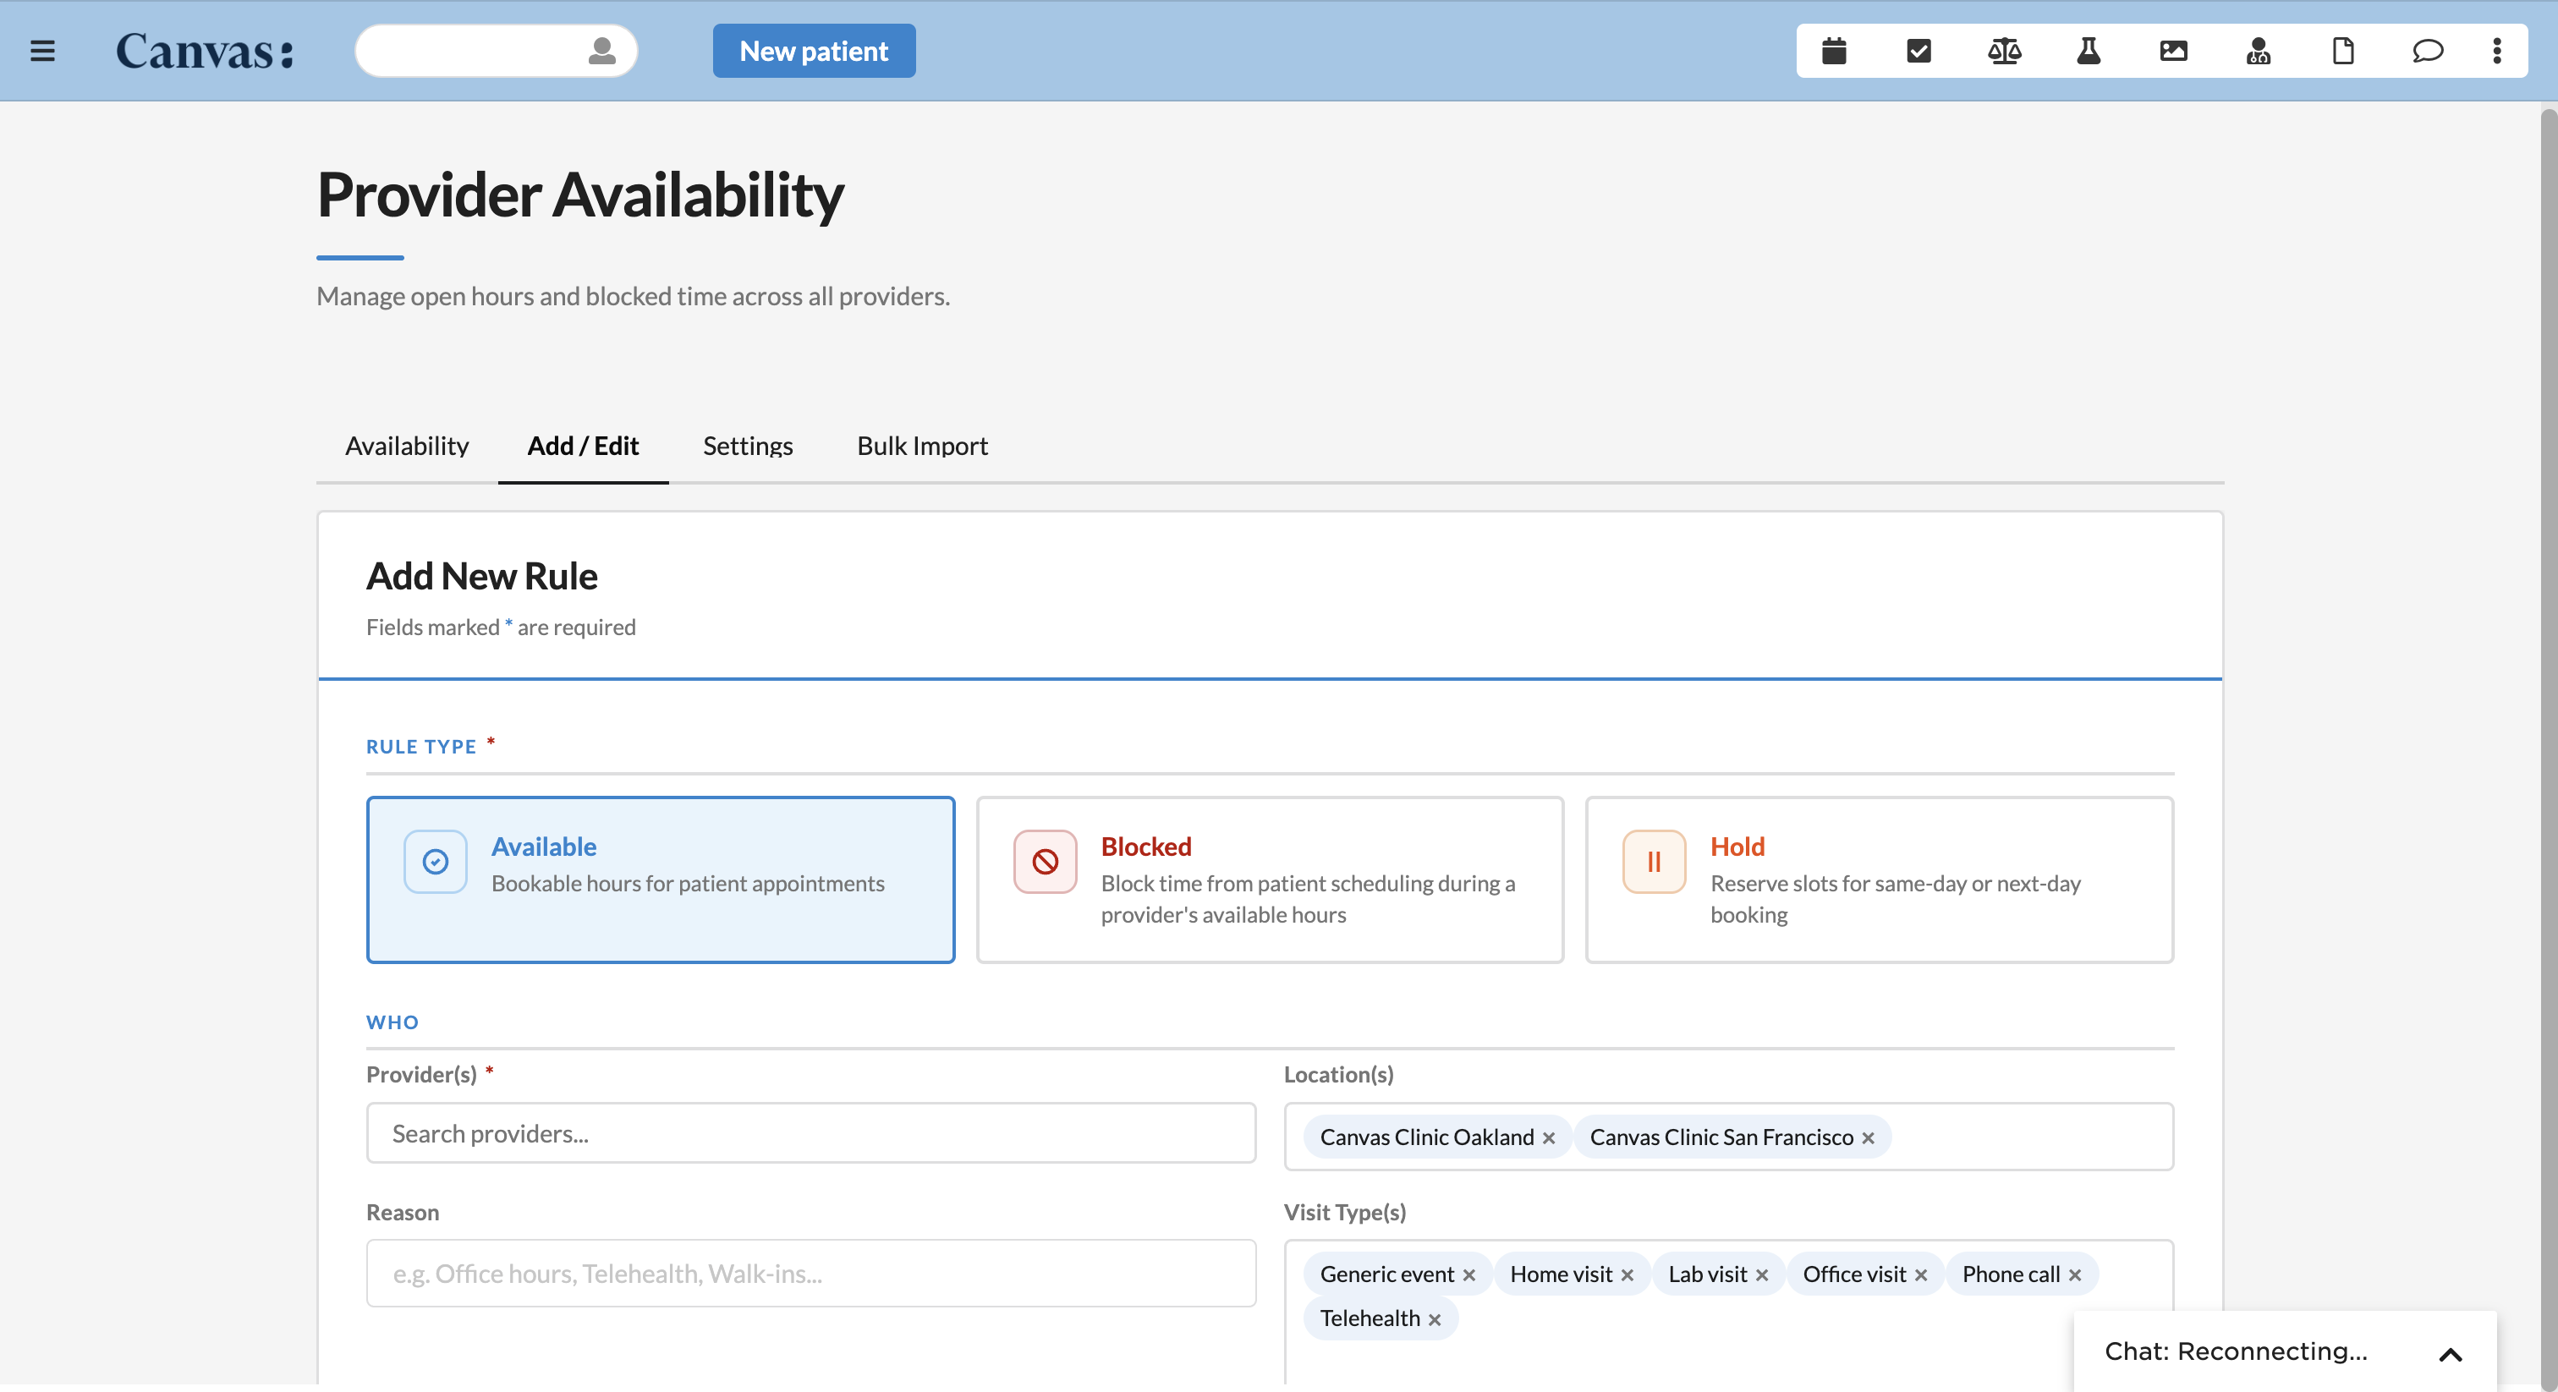Click the patient search user icon
The image size is (2558, 1392).
601,51
